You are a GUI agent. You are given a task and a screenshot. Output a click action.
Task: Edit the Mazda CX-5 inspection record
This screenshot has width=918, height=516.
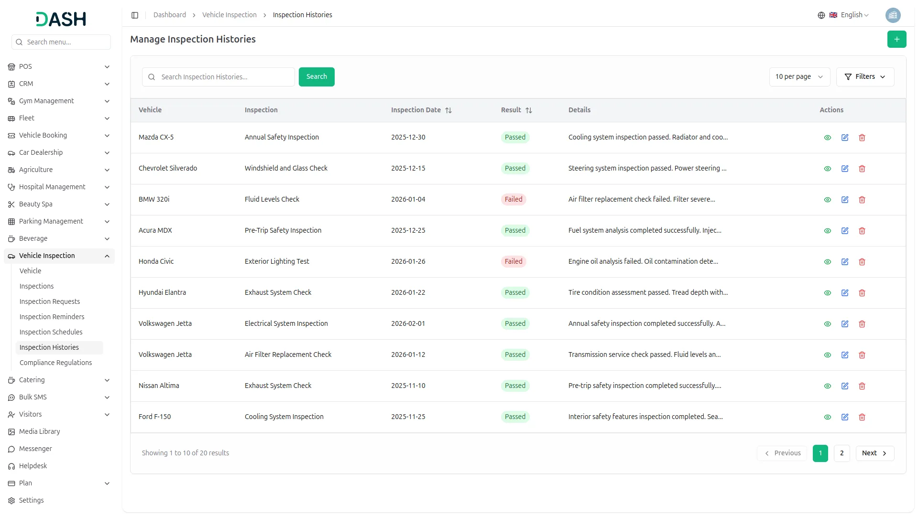845,138
